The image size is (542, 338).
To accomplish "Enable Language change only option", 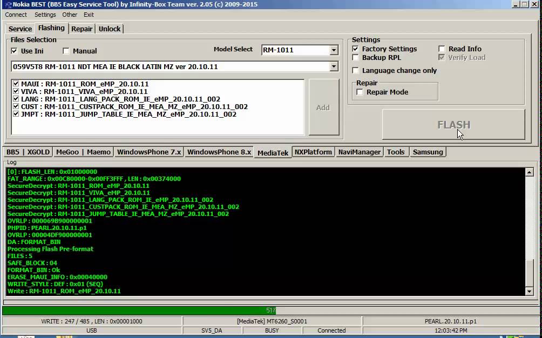I will coord(355,71).
